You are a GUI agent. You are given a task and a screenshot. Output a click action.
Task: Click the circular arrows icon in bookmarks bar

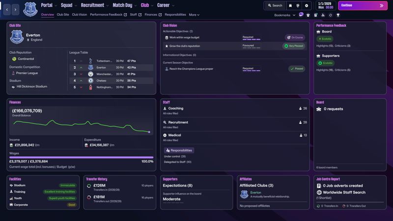click(x=330, y=15)
